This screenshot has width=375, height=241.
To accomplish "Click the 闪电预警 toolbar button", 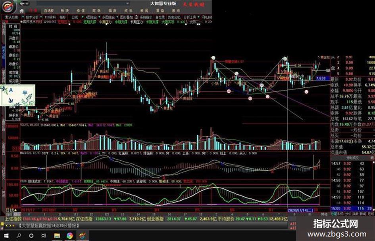I will click(206, 17).
